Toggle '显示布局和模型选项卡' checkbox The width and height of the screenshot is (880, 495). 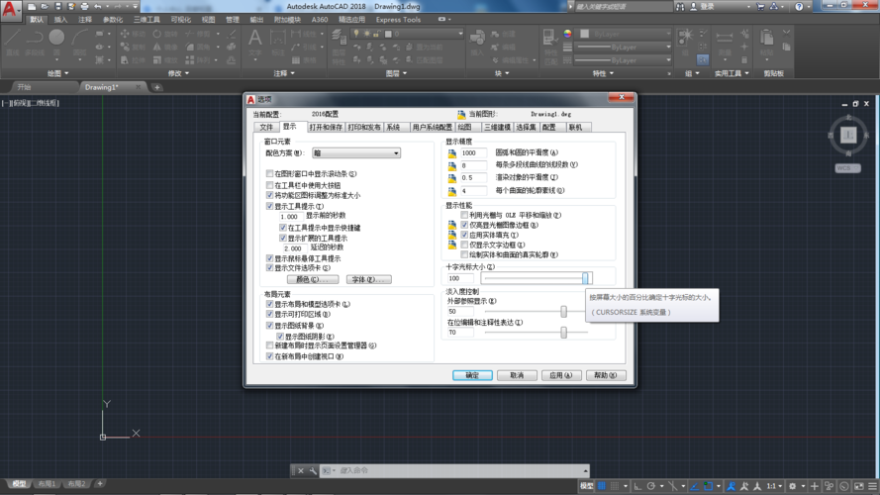(270, 304)
